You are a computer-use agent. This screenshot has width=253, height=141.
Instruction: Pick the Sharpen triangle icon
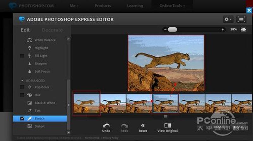pyautogui.click(x=29, y=64)
